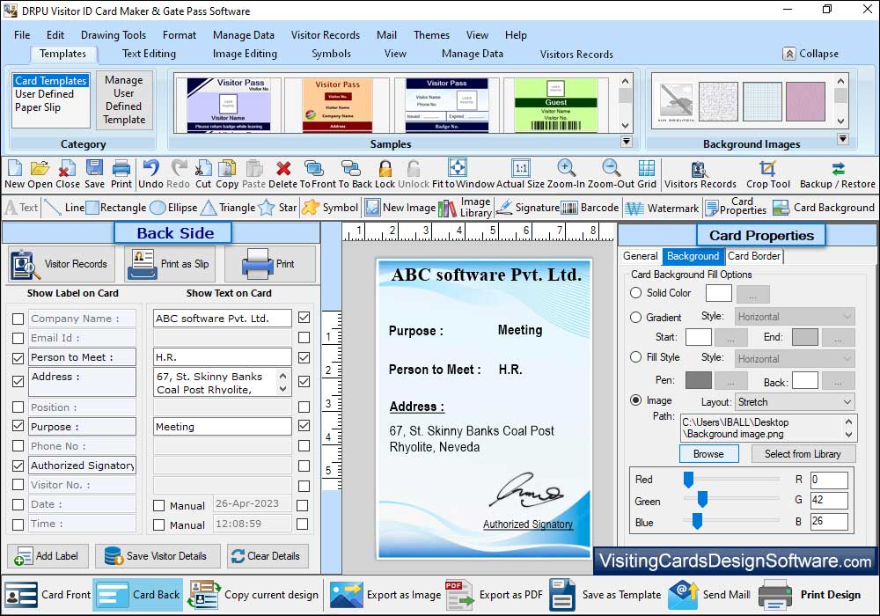Enable the Email Id label checkbox
The width and height of the screenshot is (880, 616).
click(x=18, y=338)
